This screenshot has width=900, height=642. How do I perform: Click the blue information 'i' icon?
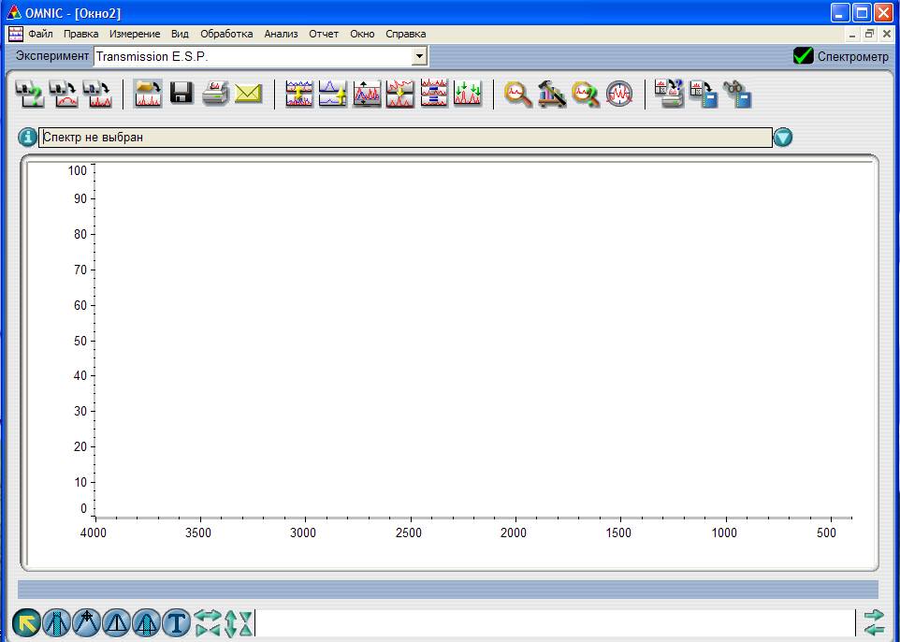tap(27, 138)
